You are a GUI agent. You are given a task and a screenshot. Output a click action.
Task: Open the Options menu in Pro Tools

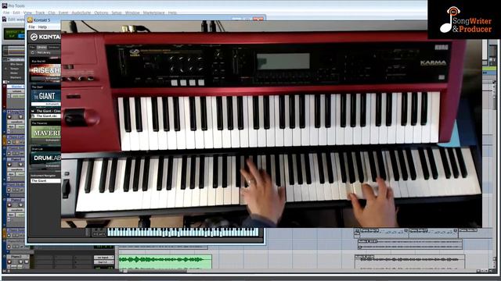click(101, 12)
